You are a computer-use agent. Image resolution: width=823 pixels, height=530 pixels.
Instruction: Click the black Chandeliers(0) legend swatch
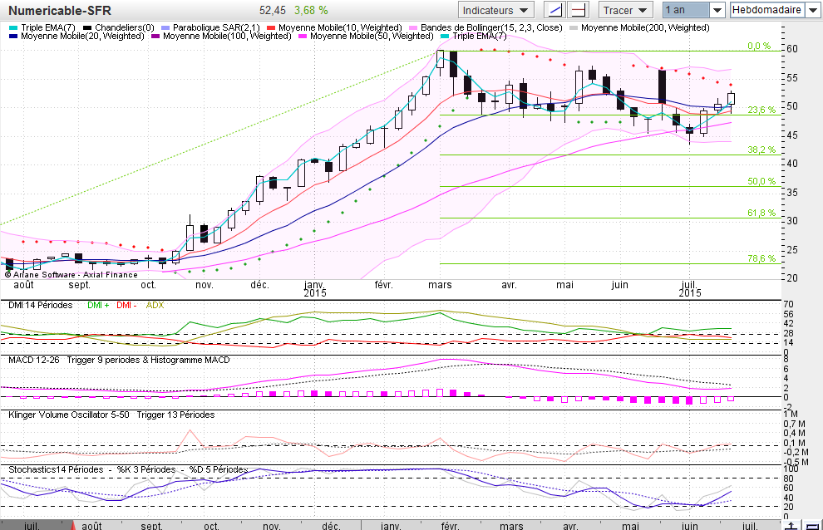click(x=87, y=27)
